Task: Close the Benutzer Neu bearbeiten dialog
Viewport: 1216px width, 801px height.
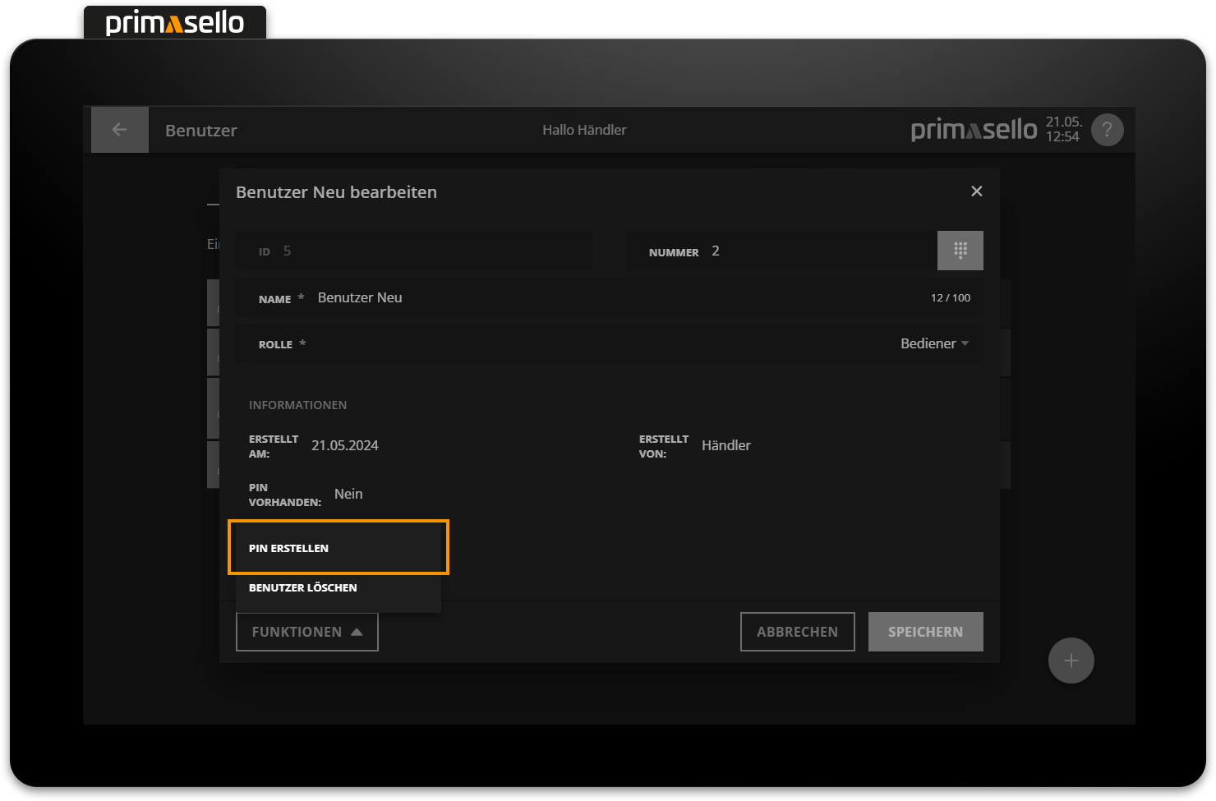Action: [x=976, y=191]
